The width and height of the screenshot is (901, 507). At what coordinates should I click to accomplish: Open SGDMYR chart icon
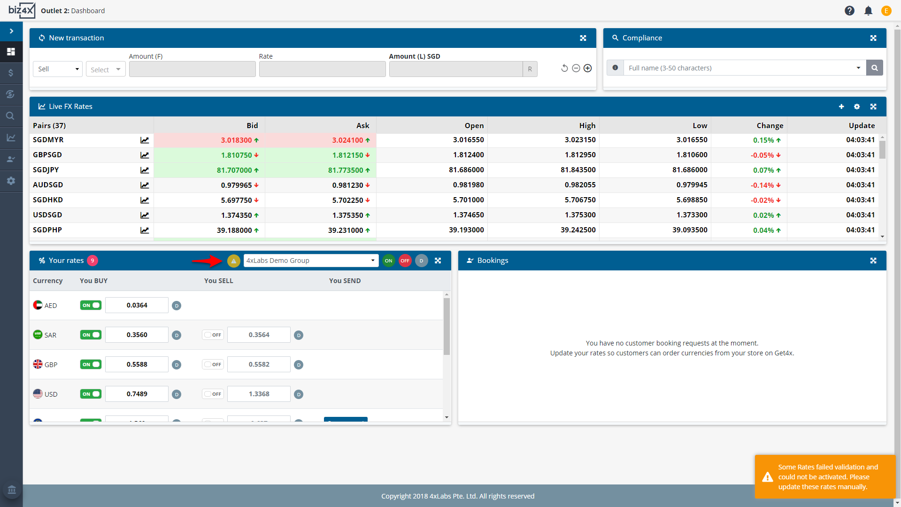tap(145, 140)
